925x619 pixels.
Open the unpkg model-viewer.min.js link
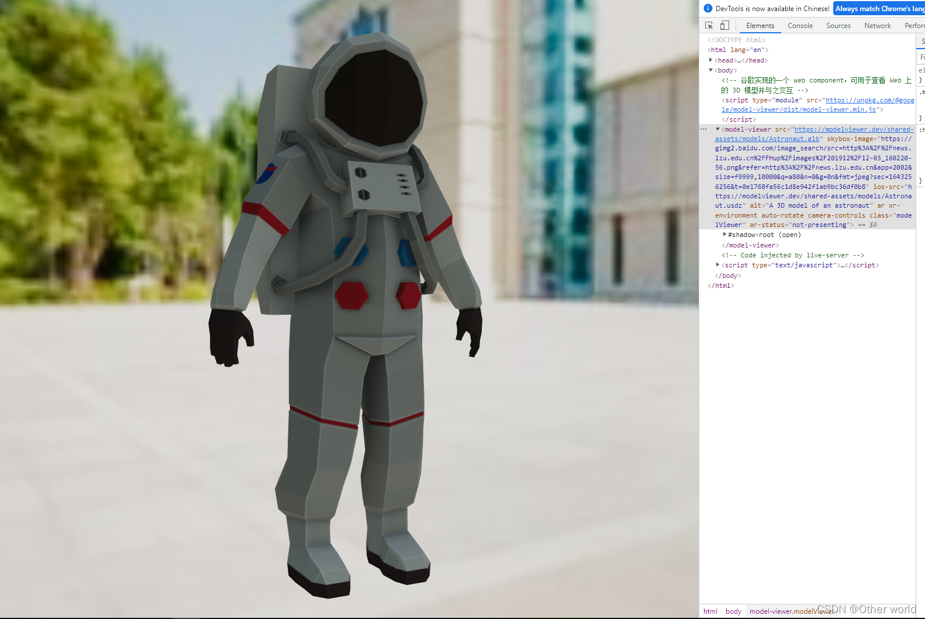(818, 105)
